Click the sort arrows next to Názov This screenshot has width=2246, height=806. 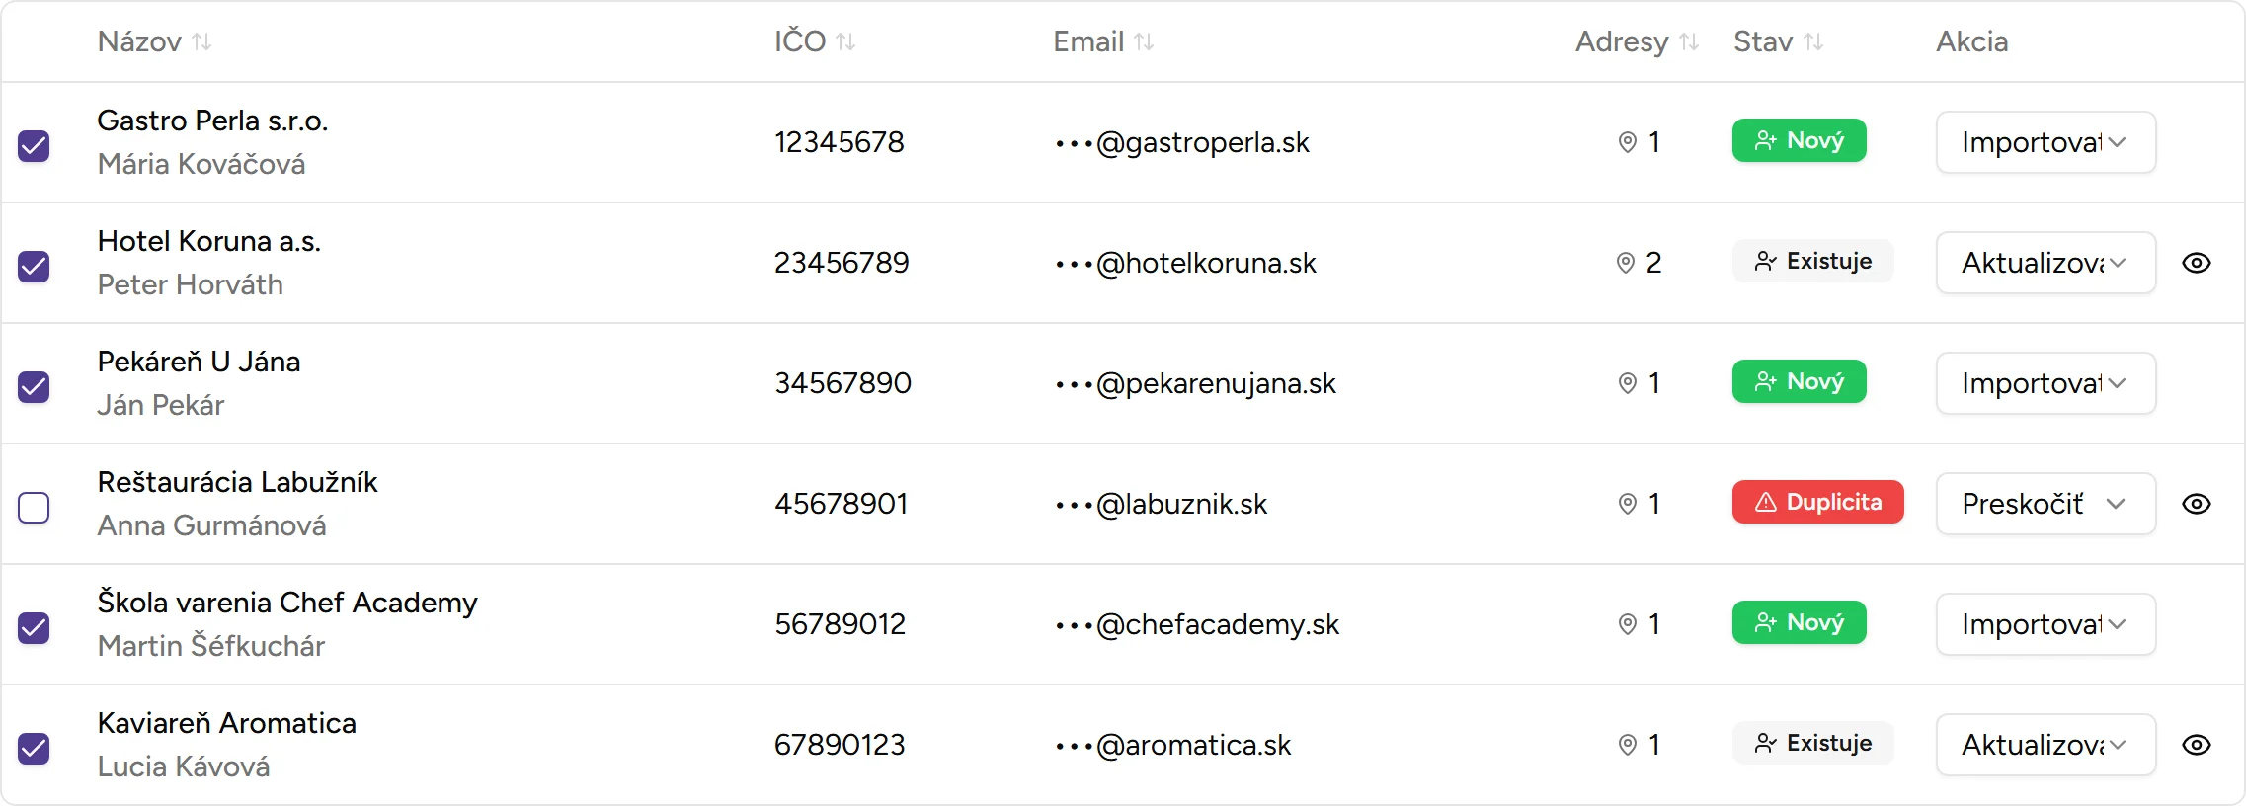pyautogui.click(x=201, y=41)
